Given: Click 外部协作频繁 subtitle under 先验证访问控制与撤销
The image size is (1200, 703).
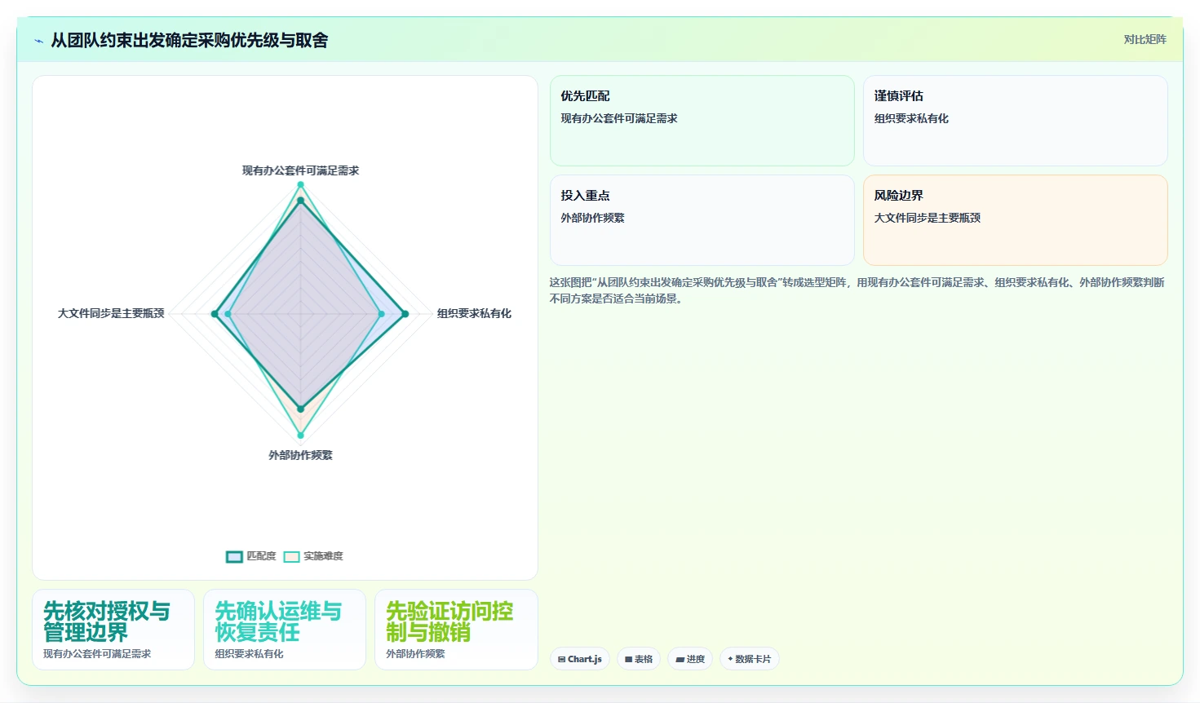Looking at the screenshot, I should [x=415, y=654].
